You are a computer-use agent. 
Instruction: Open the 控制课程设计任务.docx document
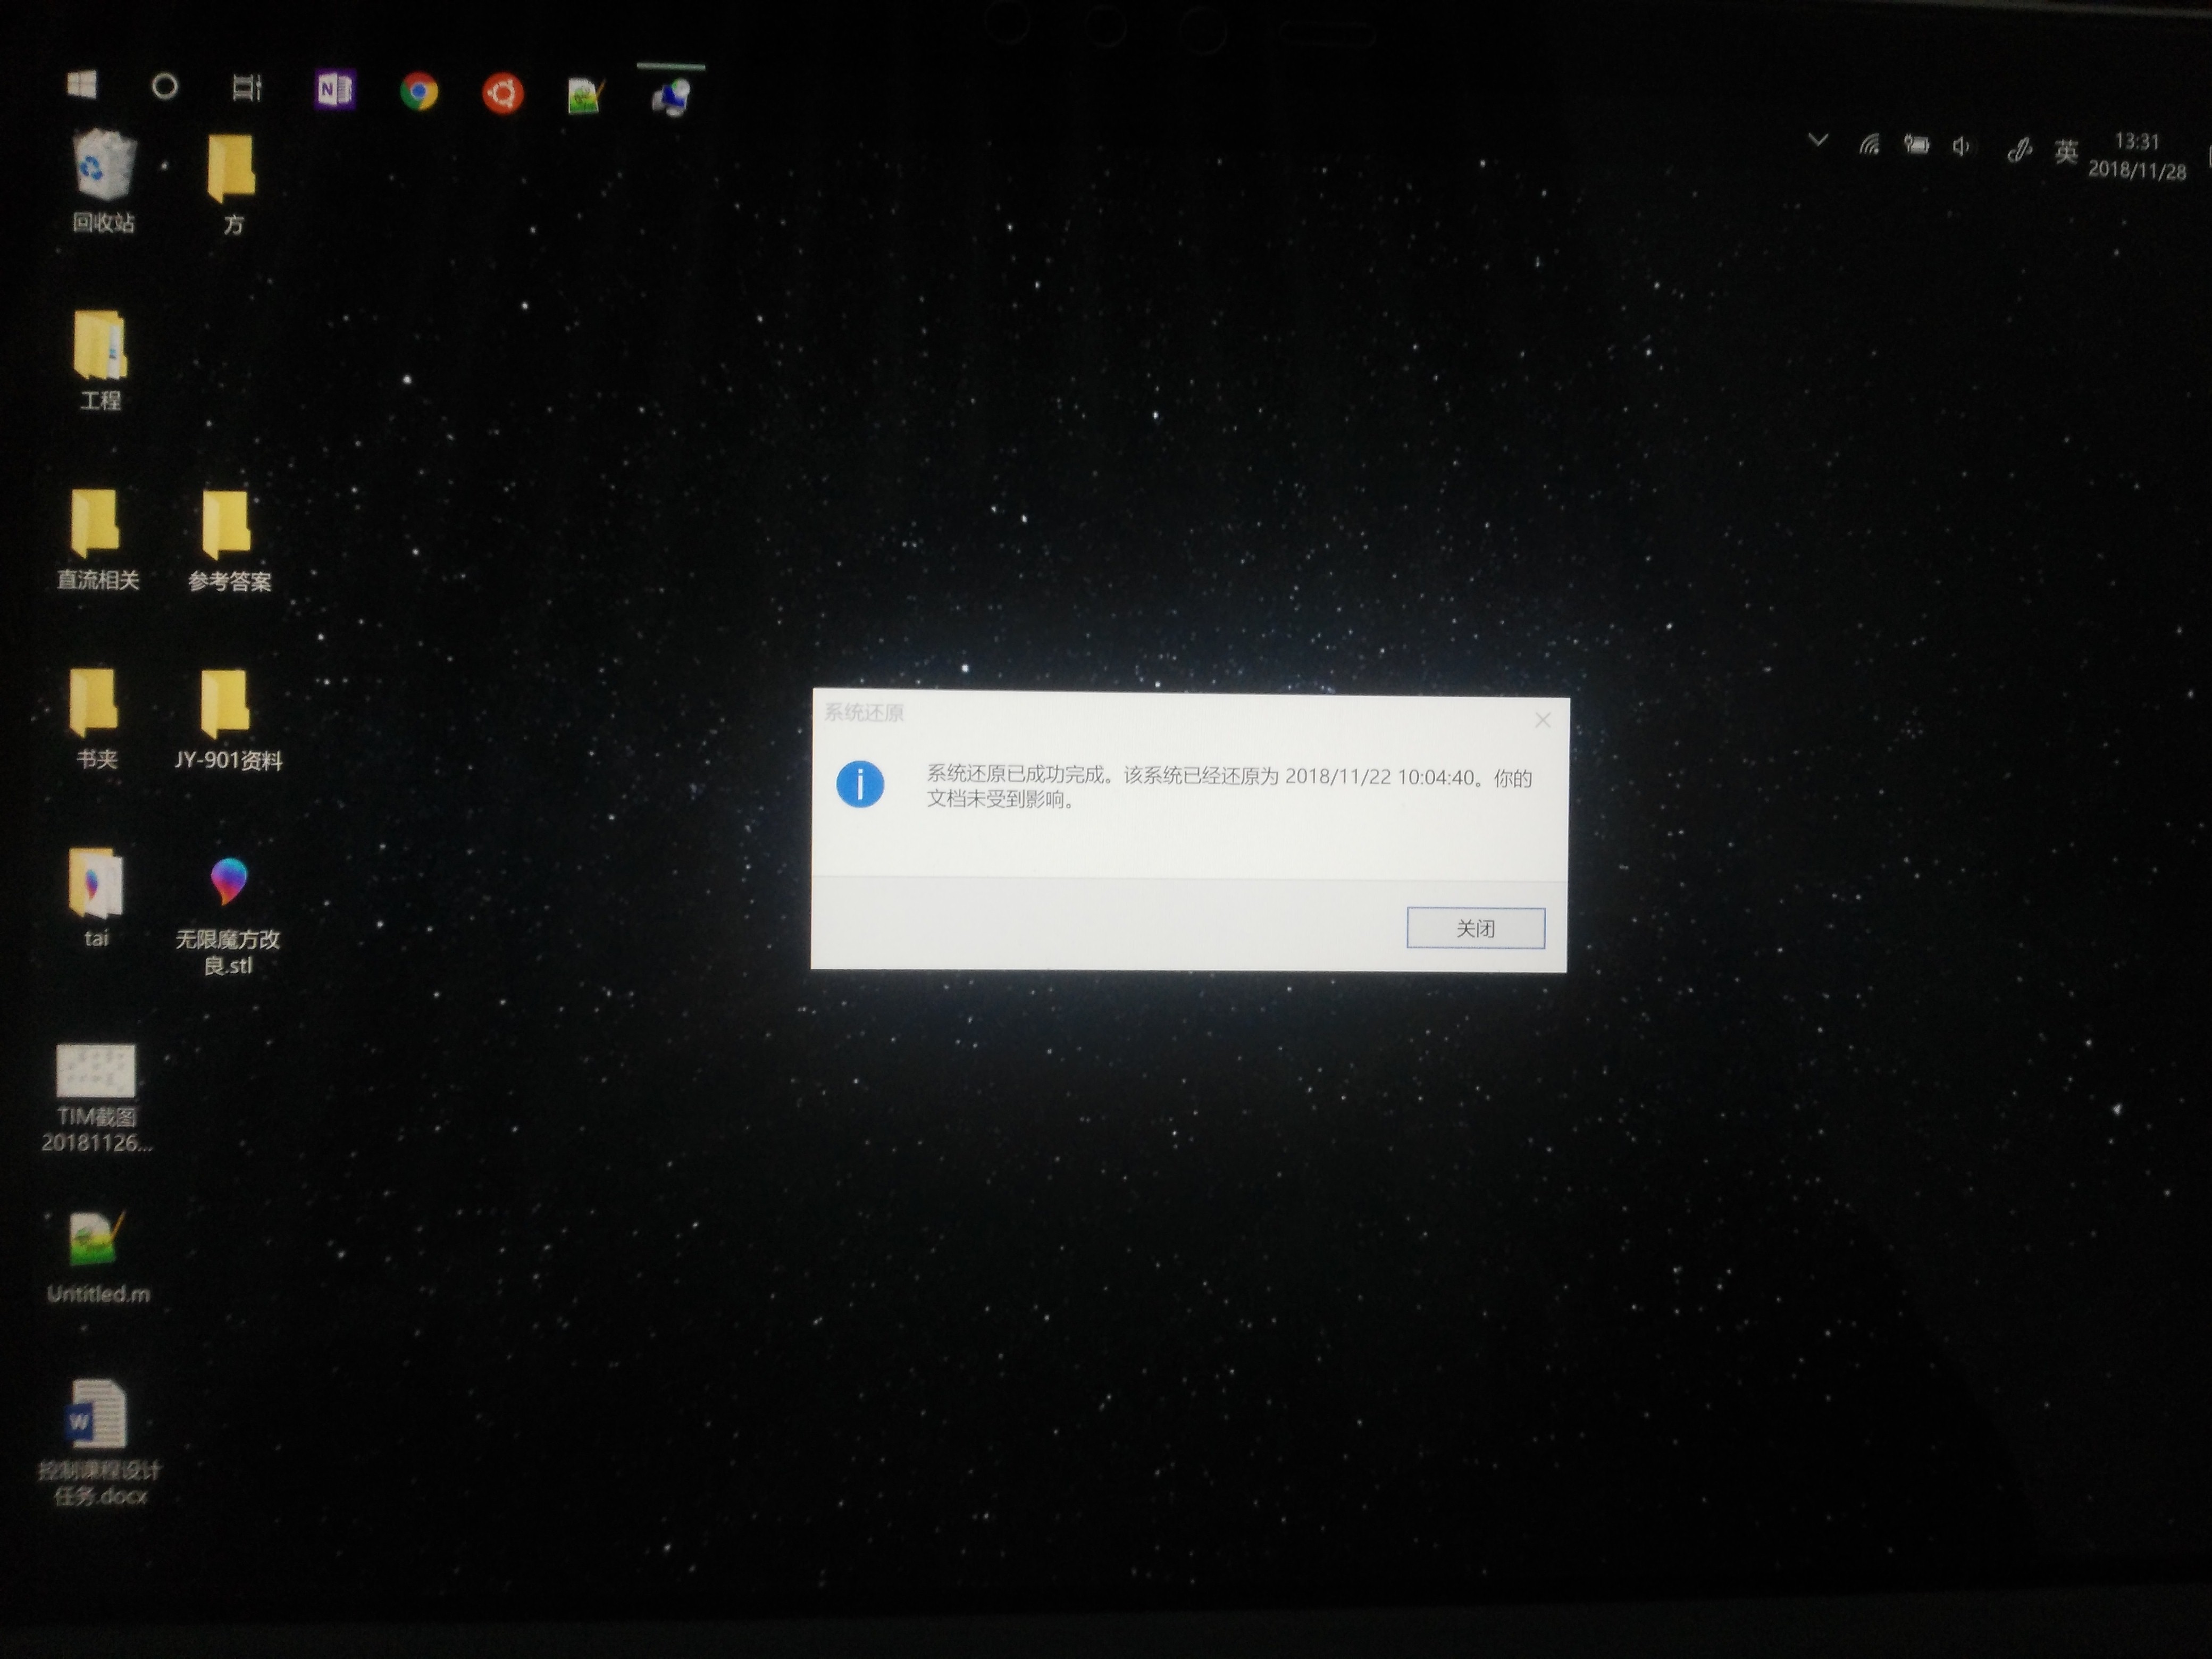[x=97, y=1414]
